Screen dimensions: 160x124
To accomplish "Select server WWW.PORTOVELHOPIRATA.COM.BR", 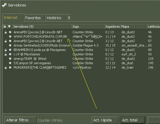I will [40, 37].
